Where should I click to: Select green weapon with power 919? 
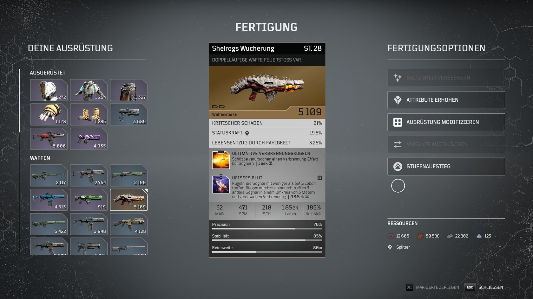[x=89, y=200]
